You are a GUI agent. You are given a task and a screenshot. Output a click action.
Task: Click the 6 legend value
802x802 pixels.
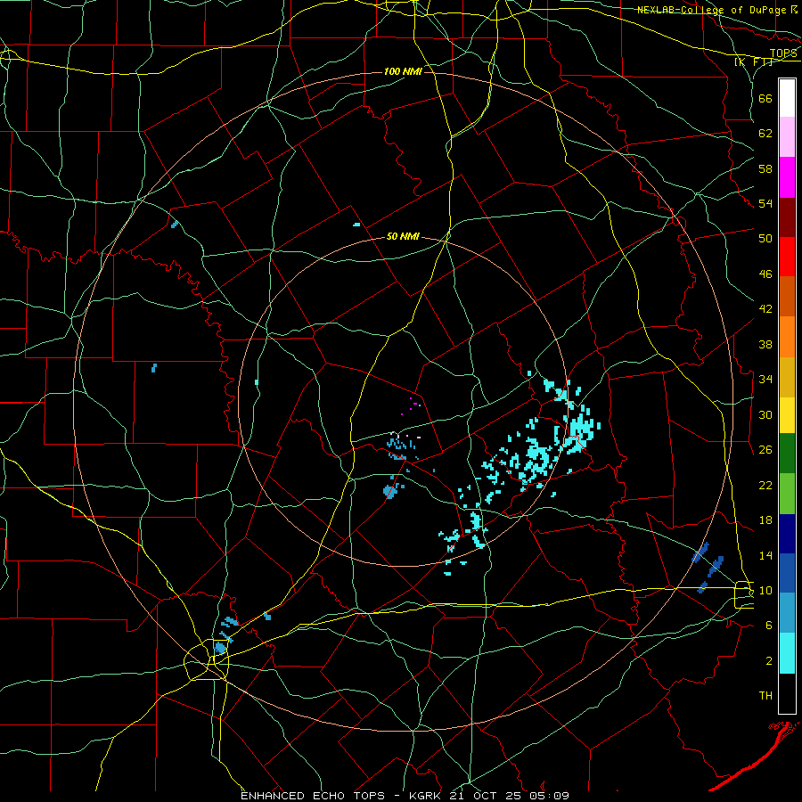[x=768, y=626]
